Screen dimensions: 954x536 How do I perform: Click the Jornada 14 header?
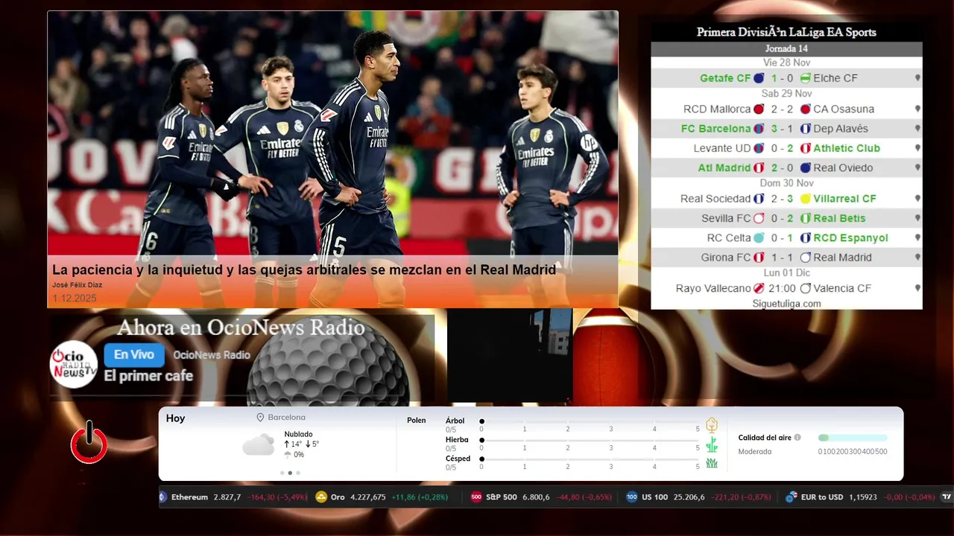coord(786,48)
